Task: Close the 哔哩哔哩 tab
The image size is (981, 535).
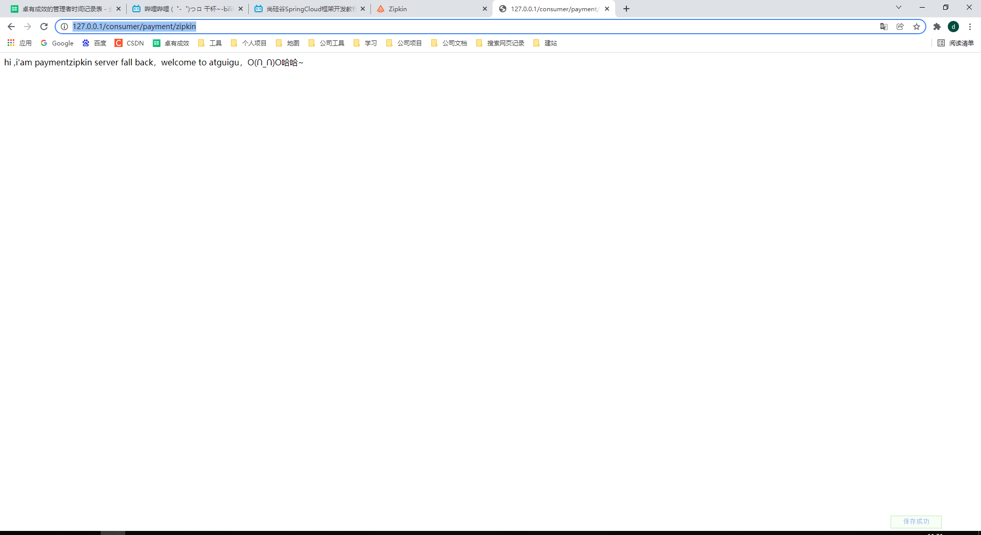Action: click(241, 9)
